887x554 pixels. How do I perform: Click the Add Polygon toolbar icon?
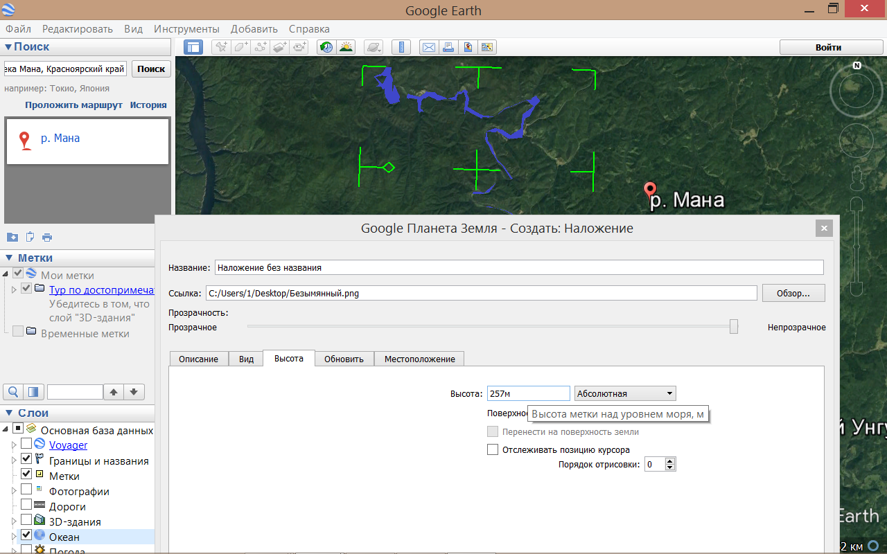[x=240, y=47]
